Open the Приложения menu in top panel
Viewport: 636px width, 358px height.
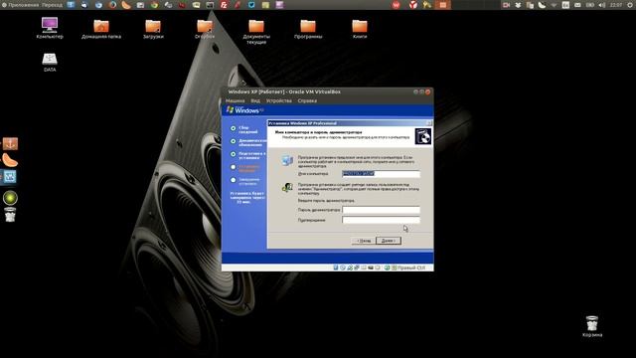(x=24, y=5)
